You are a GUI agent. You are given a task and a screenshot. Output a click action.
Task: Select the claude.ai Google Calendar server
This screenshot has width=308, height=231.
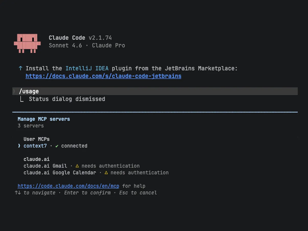click(60, 173)
